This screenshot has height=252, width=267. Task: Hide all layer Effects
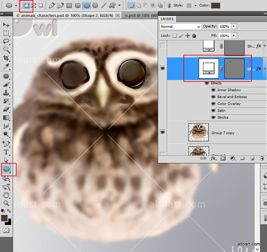point(207,83)
